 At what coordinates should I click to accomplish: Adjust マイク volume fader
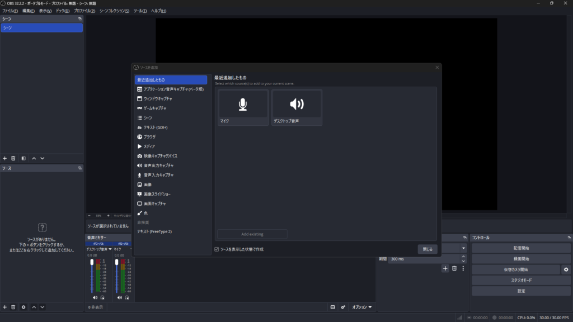[116, 262]
